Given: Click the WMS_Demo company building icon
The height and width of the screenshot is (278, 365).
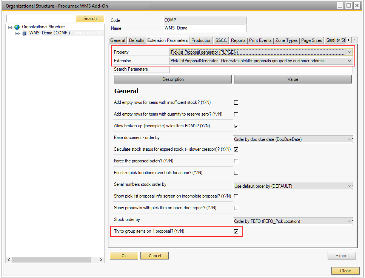Looking at the screenshot, I should 25,33.
